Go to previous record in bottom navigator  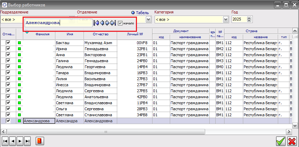pos(12,140)
